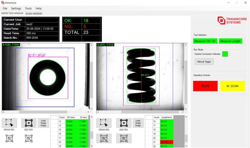Click the red failed length cell in row 21
The height and width of the screenshot is (148, 250).
(167, 142)
